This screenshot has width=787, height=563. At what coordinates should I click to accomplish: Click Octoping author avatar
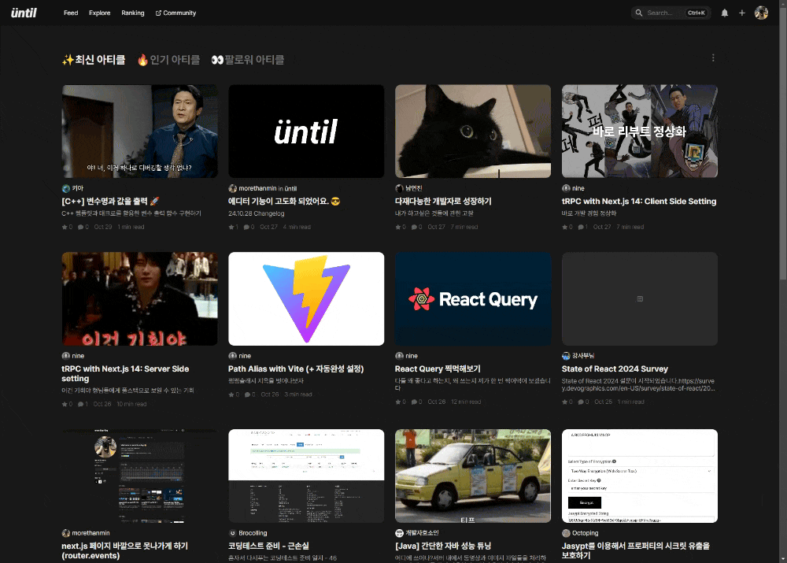tap(566, 533)
